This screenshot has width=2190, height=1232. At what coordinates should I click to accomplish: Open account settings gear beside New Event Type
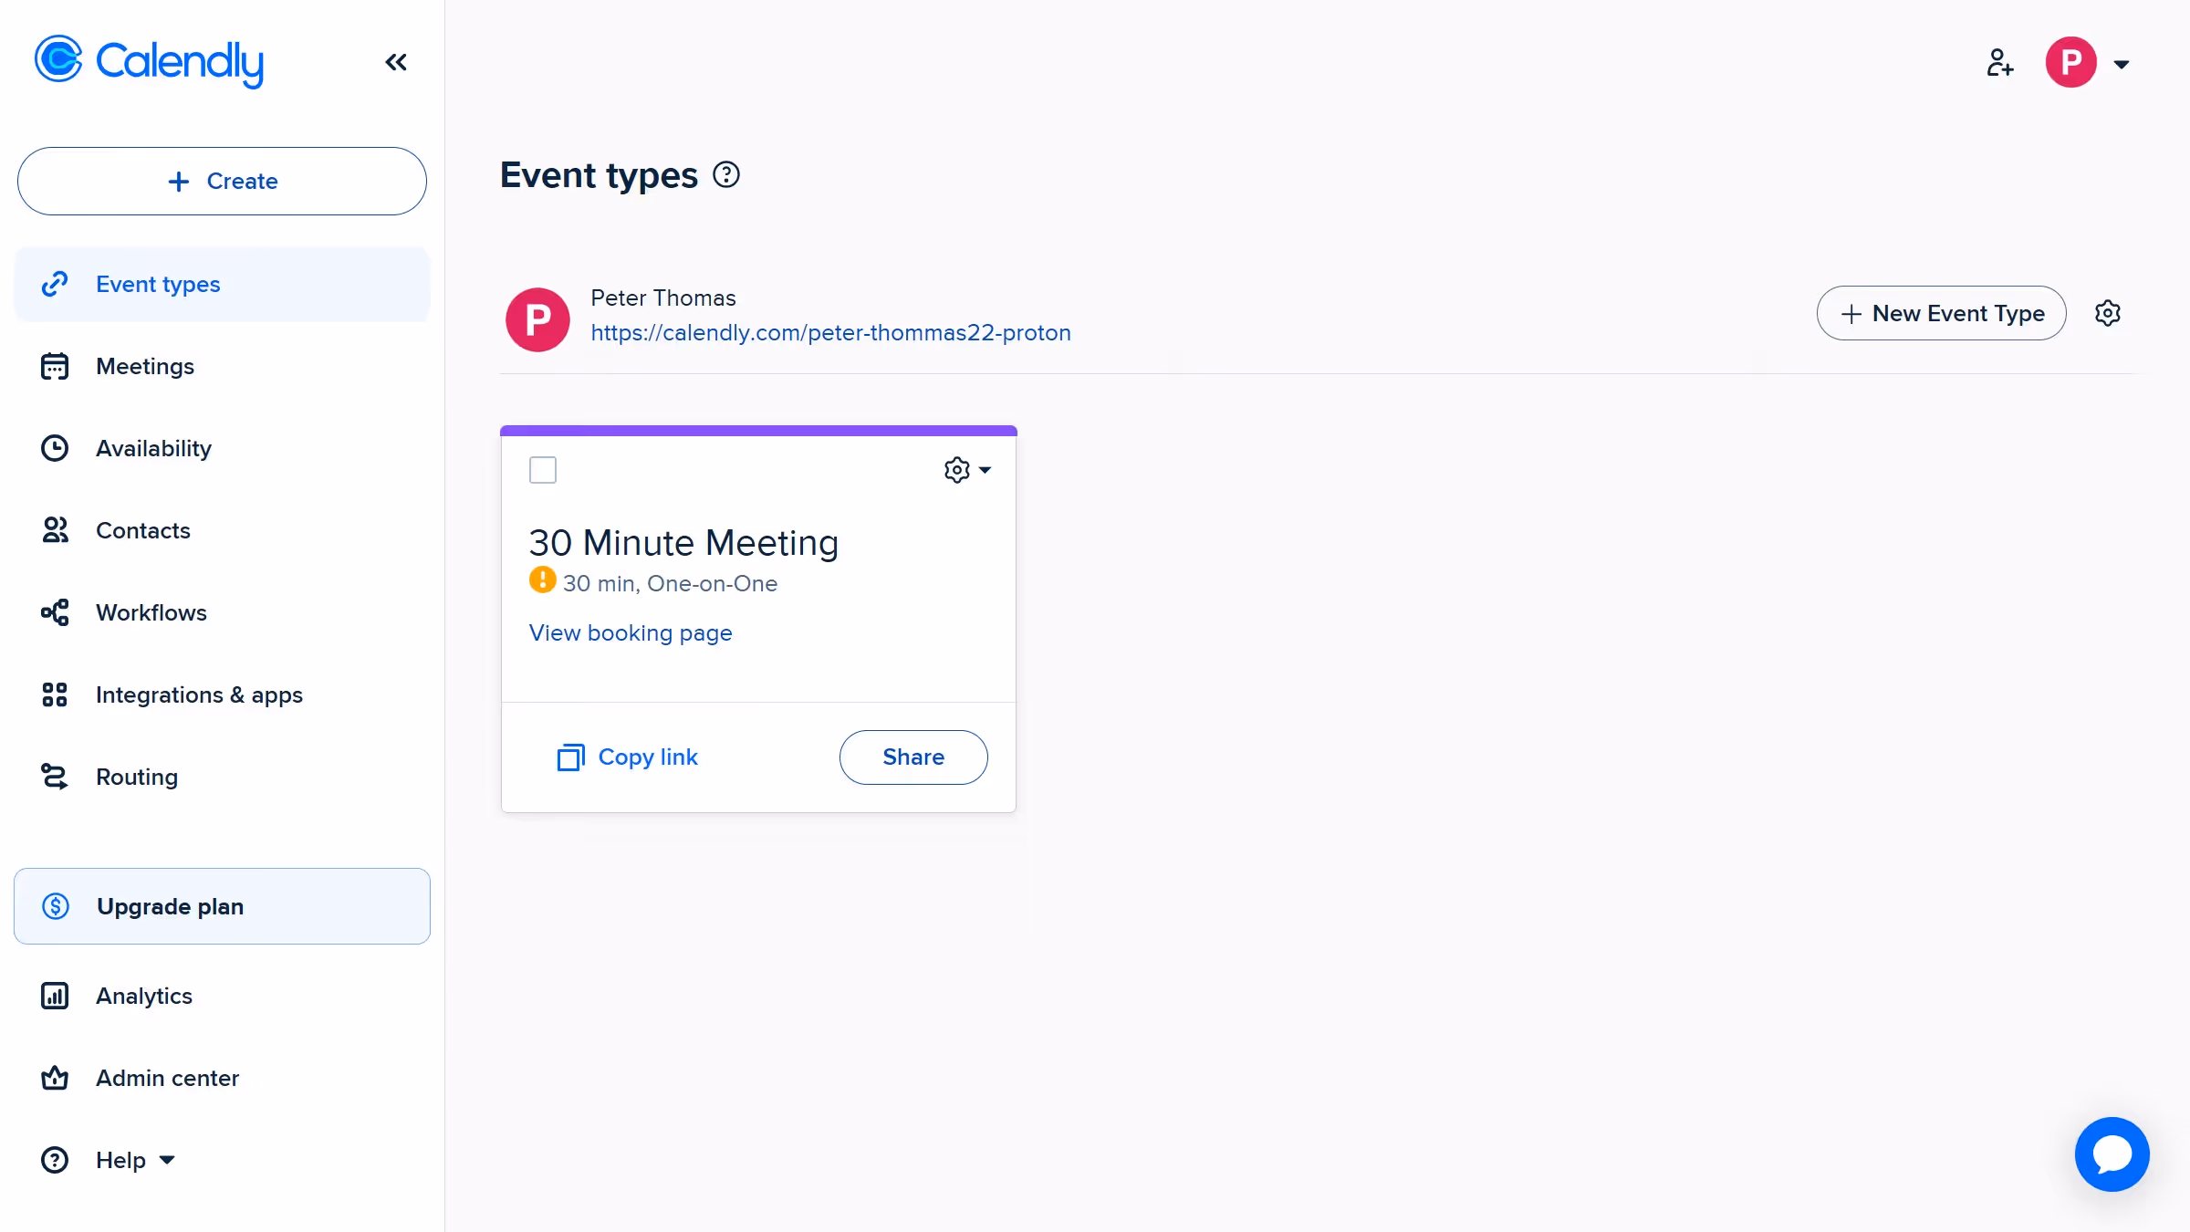pyautogui.click(x=2108, y=313)
